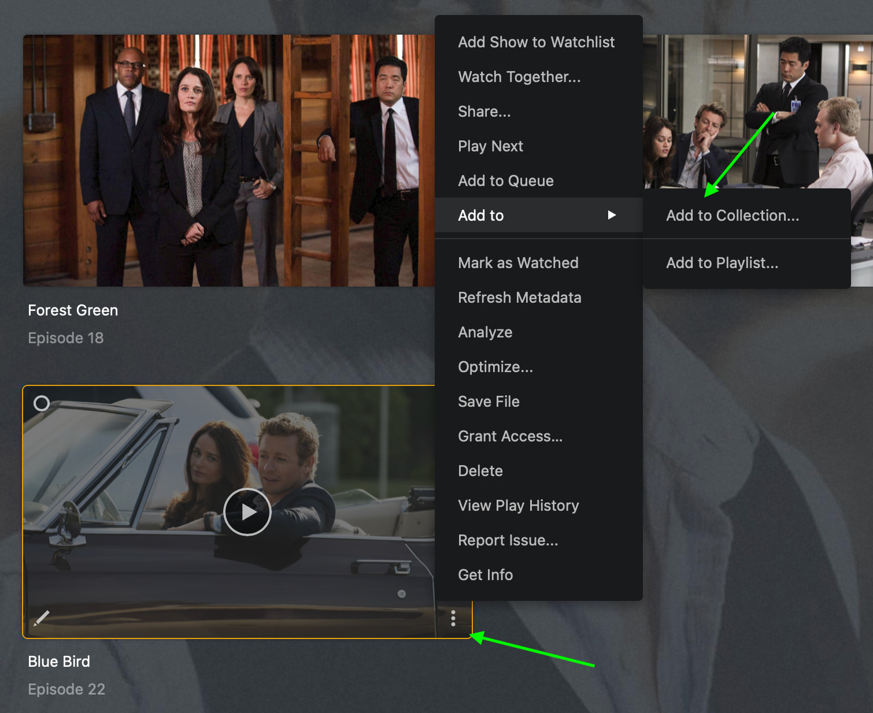Open the office scene thumbnail behind the submenu
Image resolution: width=873 pixels, height=713 pixels.
tap(757, 112)
